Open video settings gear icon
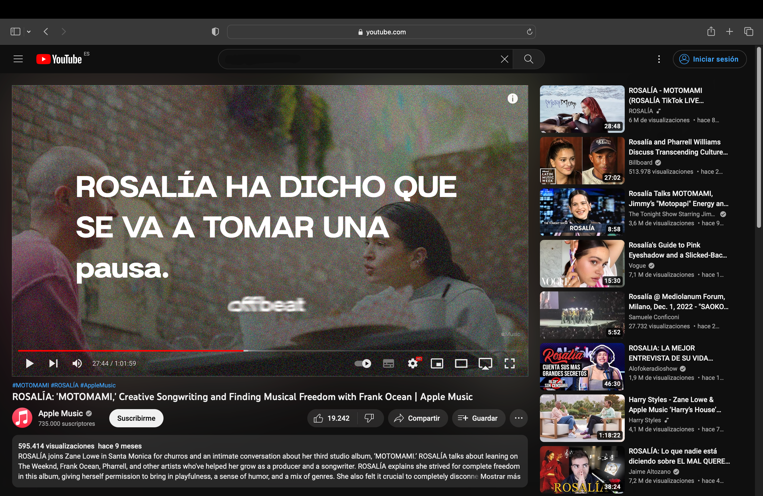This screenshot has height=496, width=763. pyautogui.click(x=413, y=363)
